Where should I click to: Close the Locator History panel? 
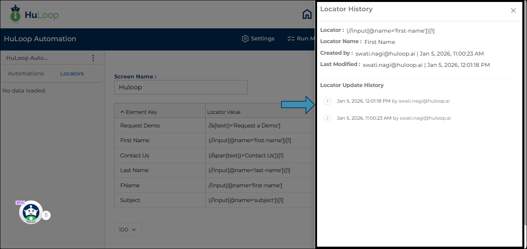[513, 10]
